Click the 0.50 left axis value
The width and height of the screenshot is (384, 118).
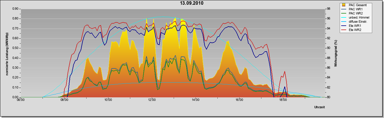(15, 48)
